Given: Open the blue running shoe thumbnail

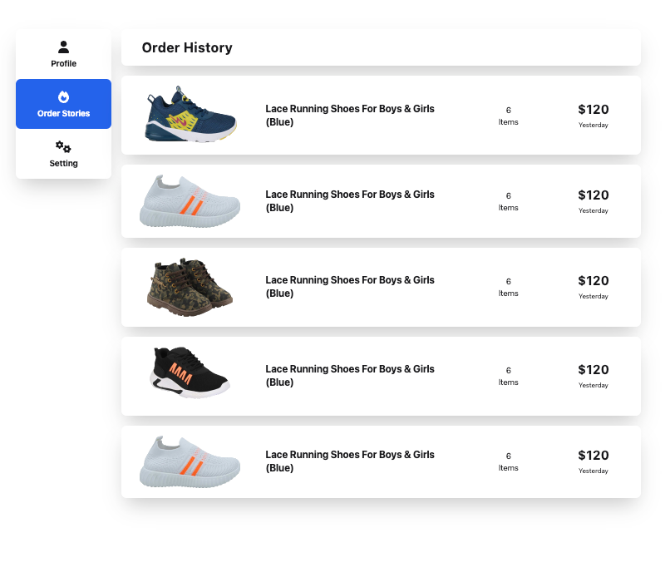Looking at the screenshot, I should tap(190, 115).
